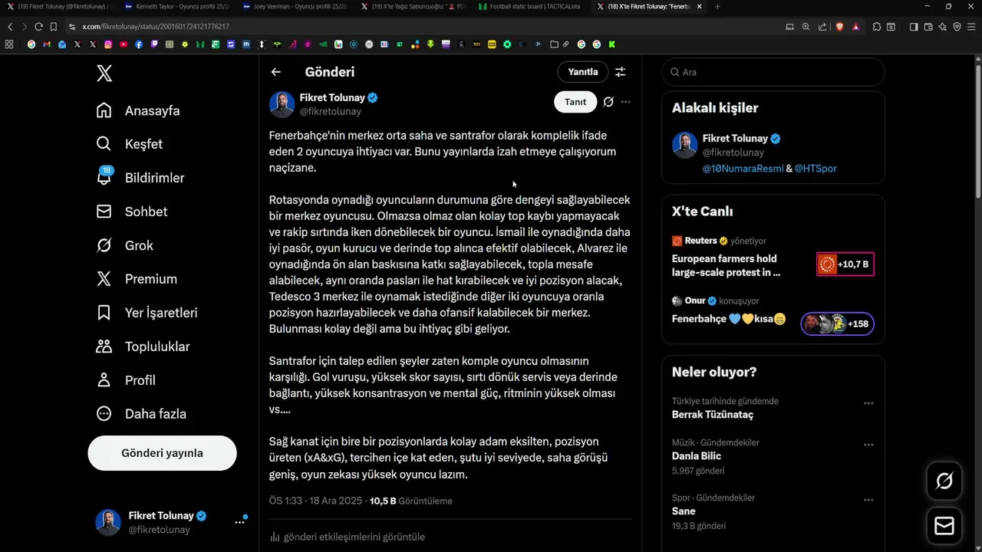Switch to Football static board TACTICALista tab
This screenshot has width=982, height=552.
(x=529, y=6)
